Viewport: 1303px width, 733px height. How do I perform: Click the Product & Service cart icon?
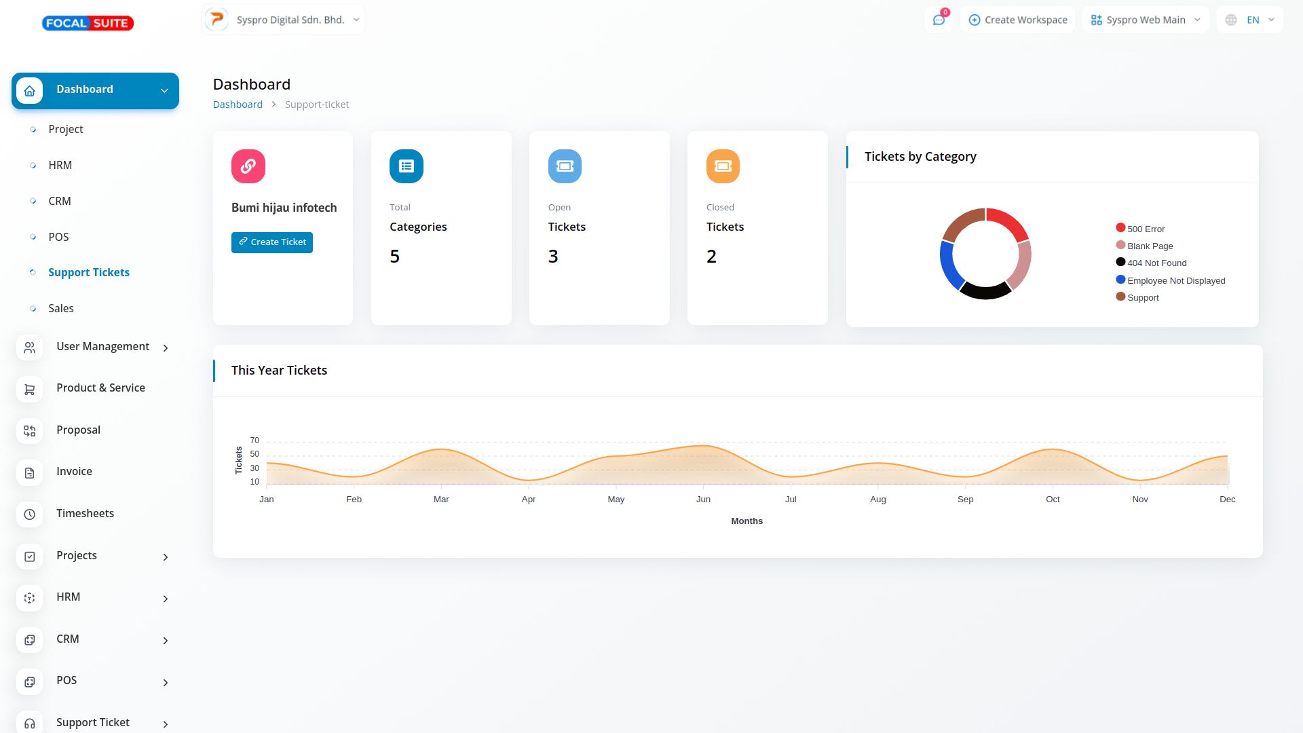click(x=30, y=390)
